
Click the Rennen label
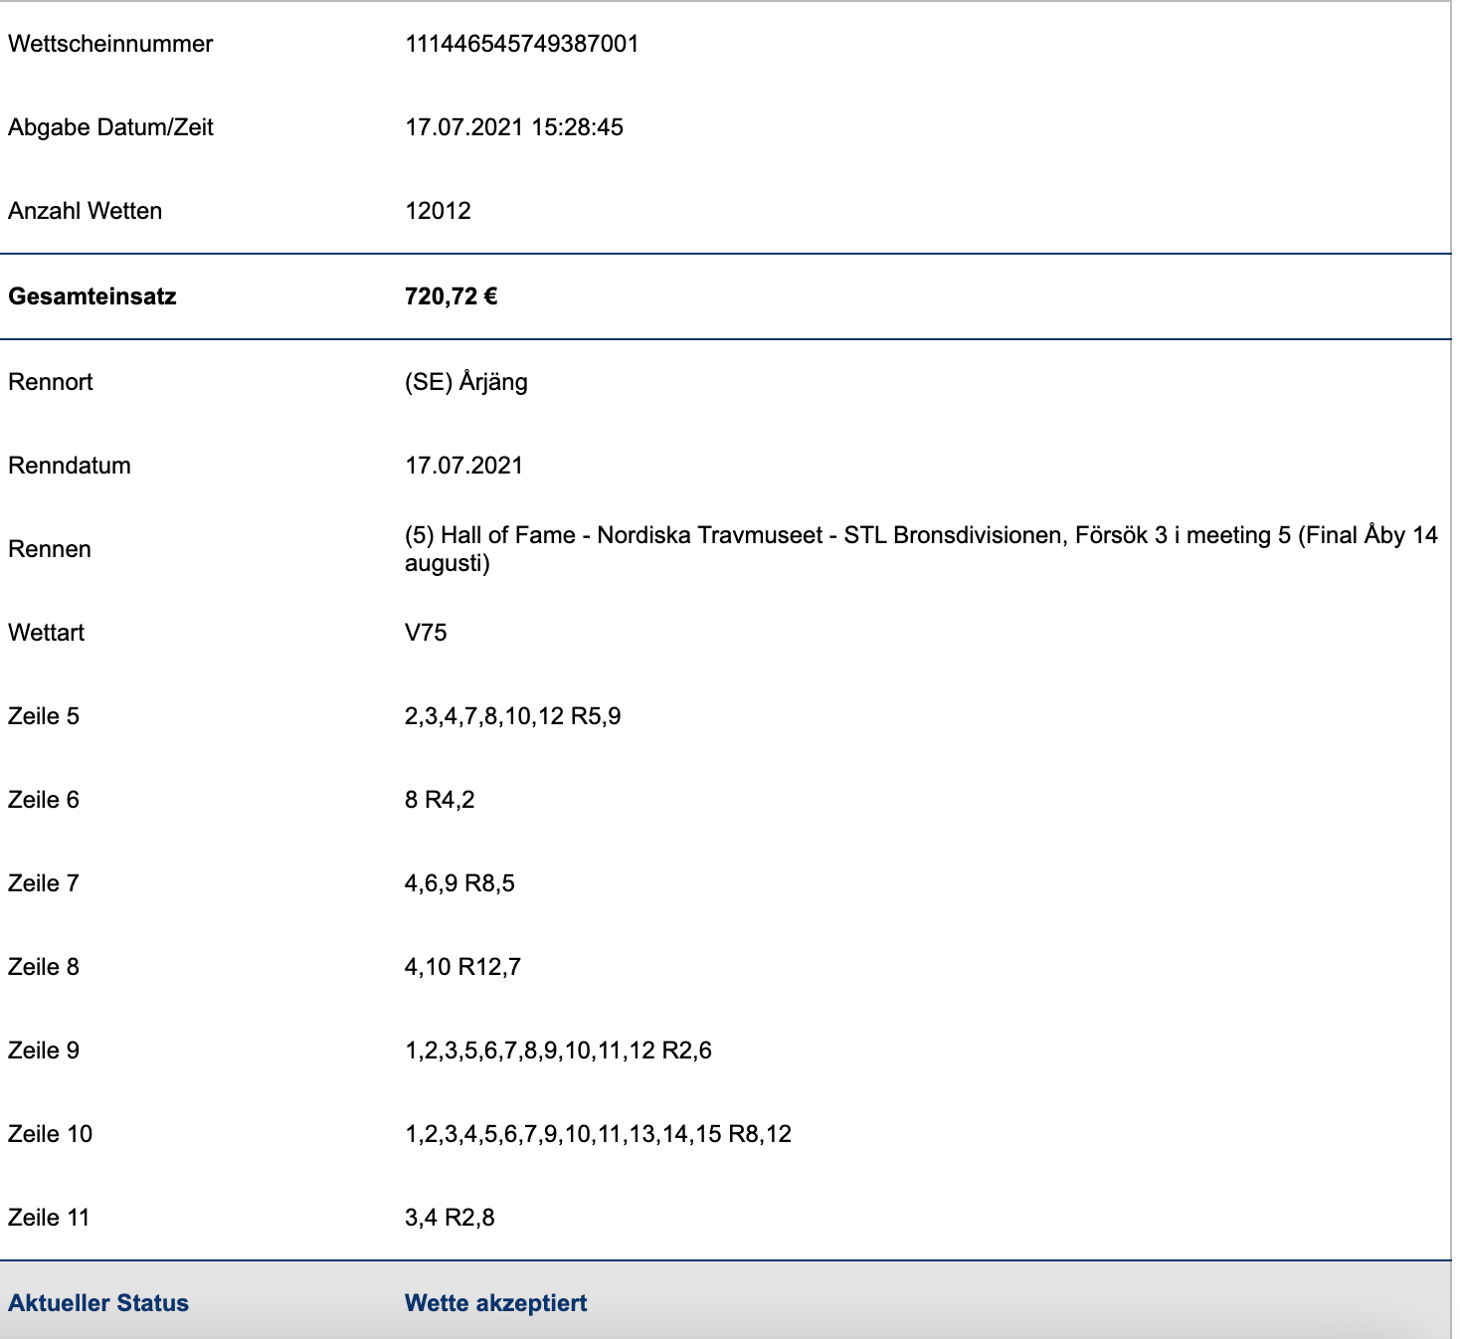[x=50, y=549]
